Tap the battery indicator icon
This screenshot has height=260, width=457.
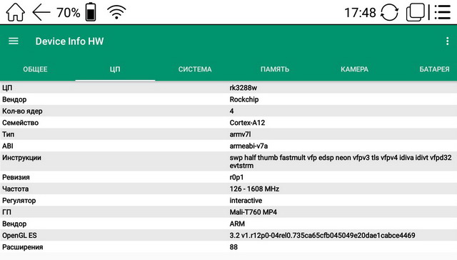[x=91, y=12]
